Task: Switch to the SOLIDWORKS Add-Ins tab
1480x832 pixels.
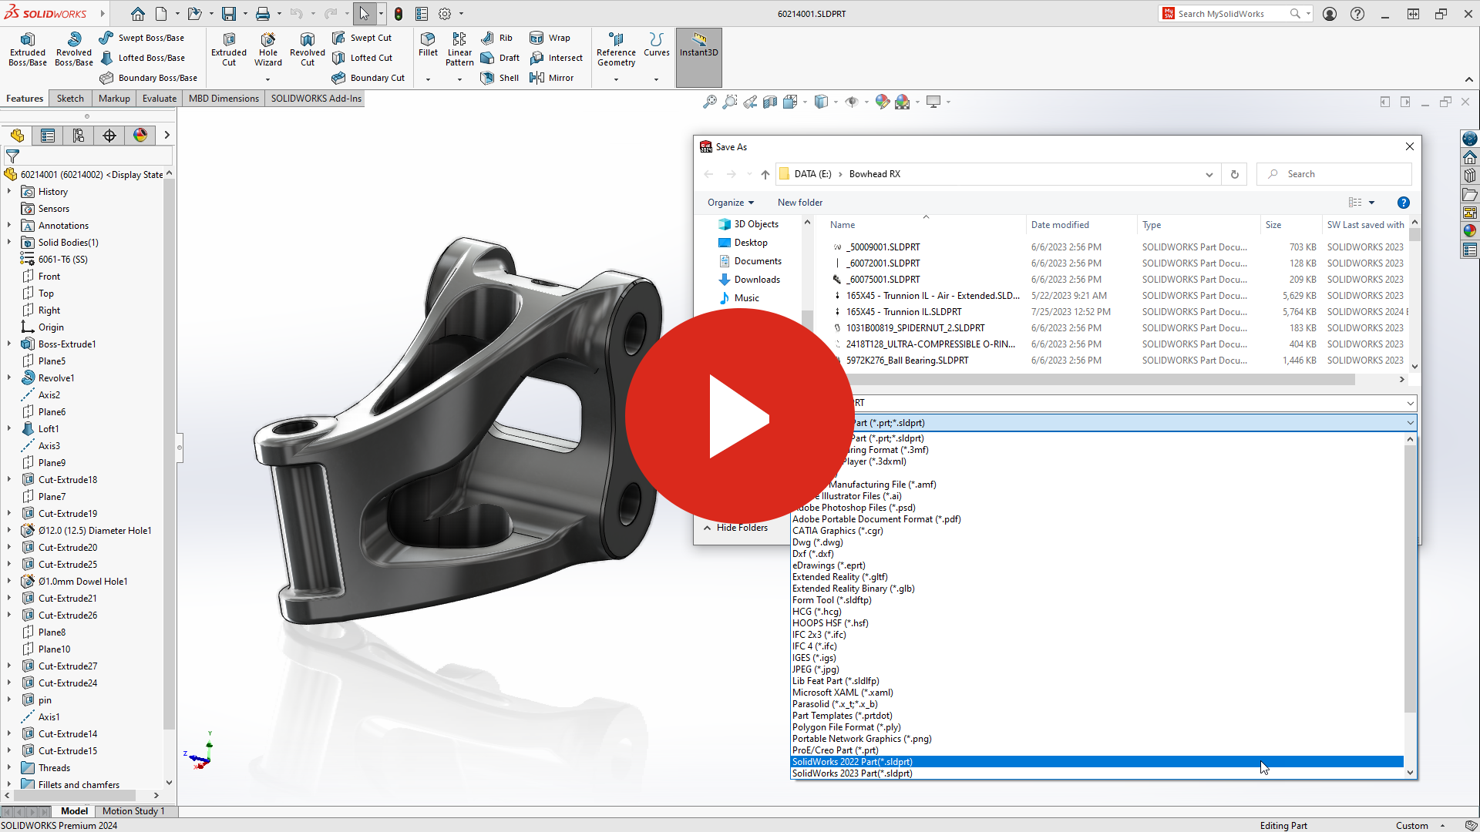Action: (x=316, y=99)
